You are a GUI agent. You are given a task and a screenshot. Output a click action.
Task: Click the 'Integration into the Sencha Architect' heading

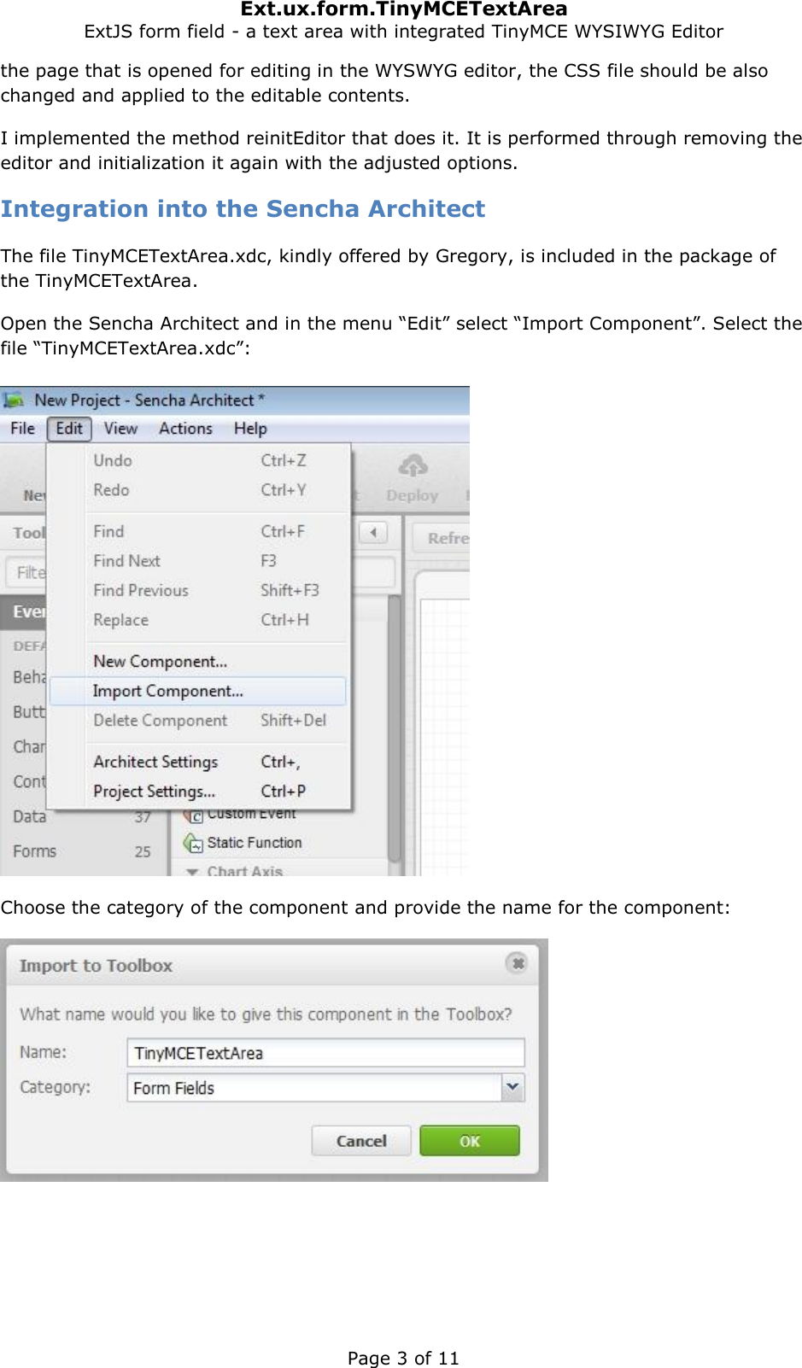[243, 209]
